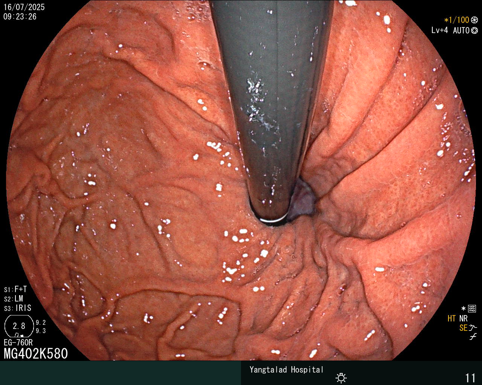
Task: Click the S1:F+T switch assignment
Action: coord(15,289)
